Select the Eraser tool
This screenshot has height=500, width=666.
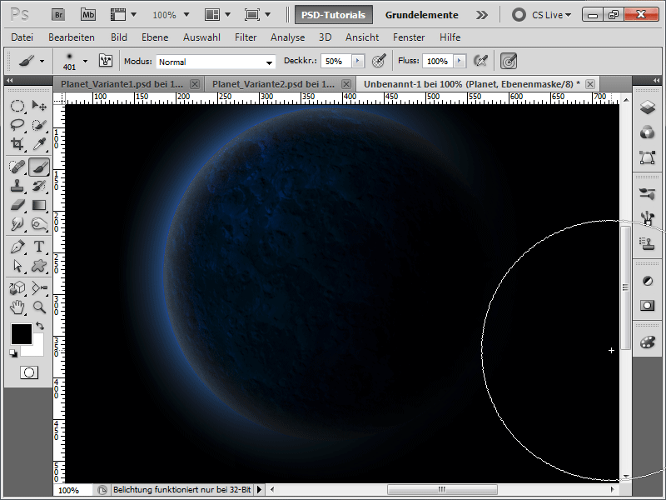[x=17, y=205]
